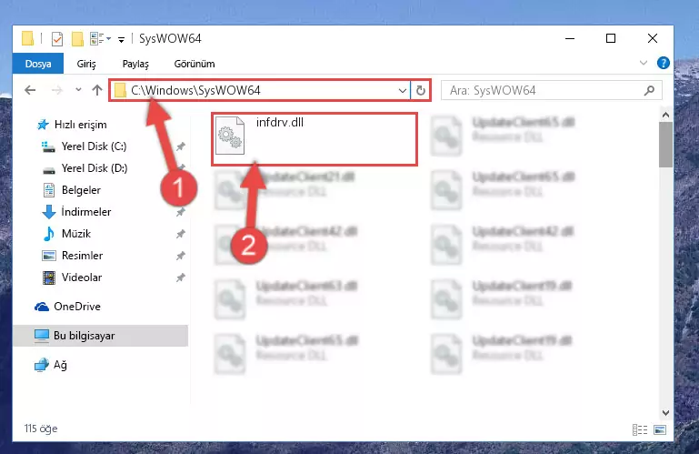Go up one folder level
The image size is (699, 454).
click(x=96, y=91)
